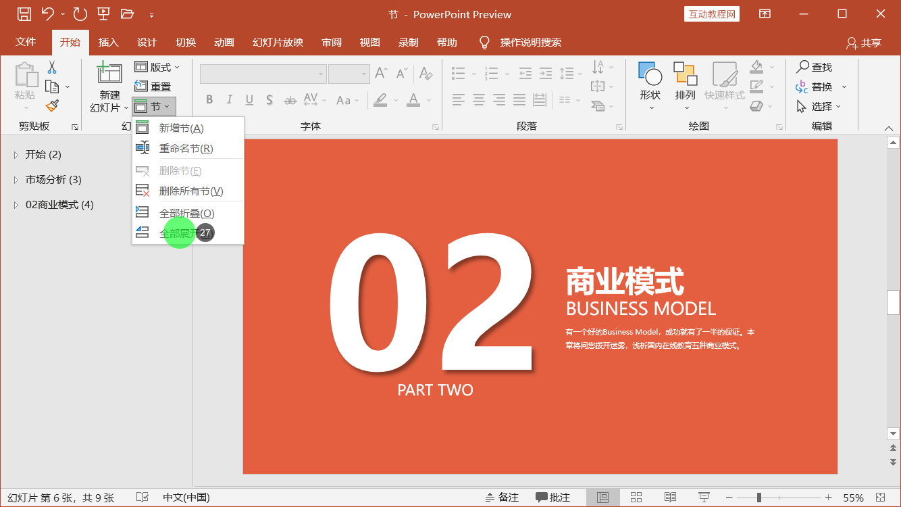901x507 pixels.
Task: Toggle text Shadow S button
Action: [x=269, y=100]
